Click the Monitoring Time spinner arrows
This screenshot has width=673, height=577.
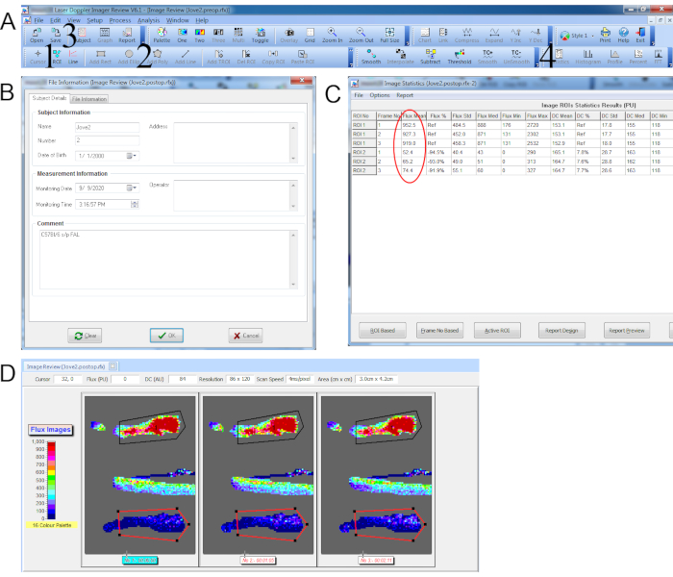[x=133, y=204]
